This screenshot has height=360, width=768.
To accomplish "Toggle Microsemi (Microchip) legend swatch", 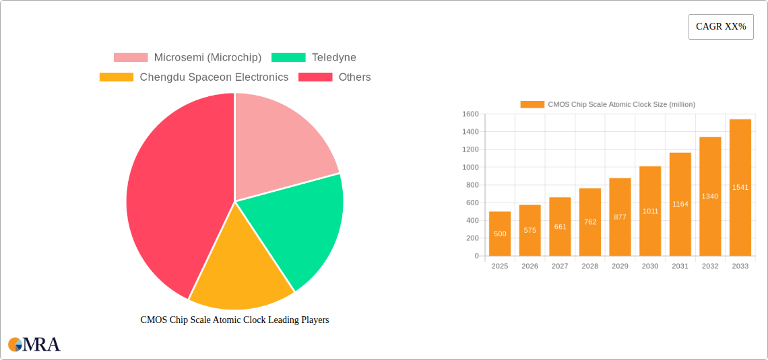I will pos(131,58).
